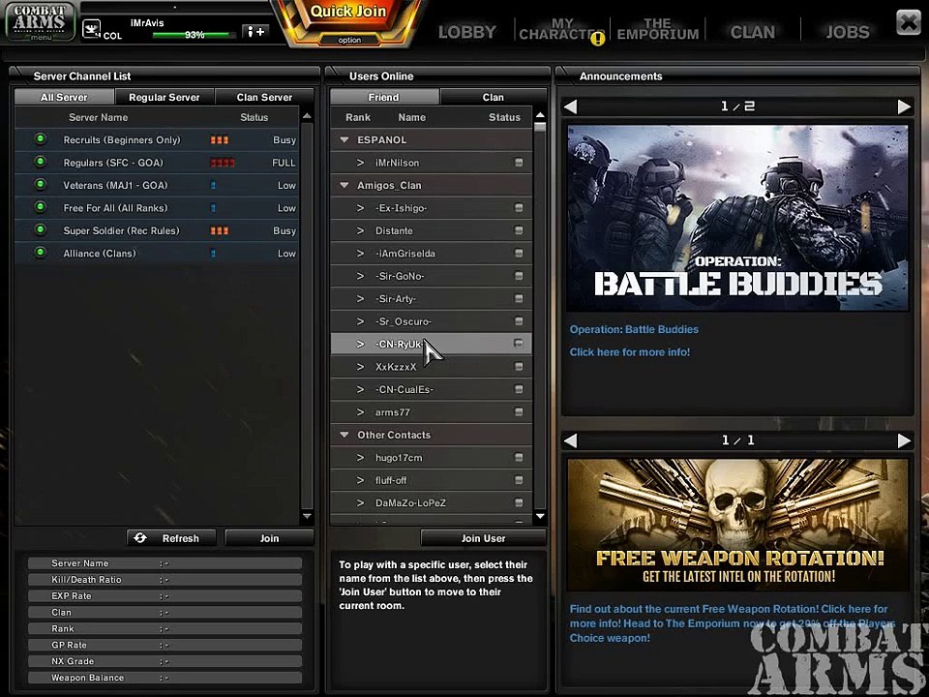The height and width of the screenshot is (697, 929).
Task: Select the Clan tab in Users Online
Action: coord(493,97)
